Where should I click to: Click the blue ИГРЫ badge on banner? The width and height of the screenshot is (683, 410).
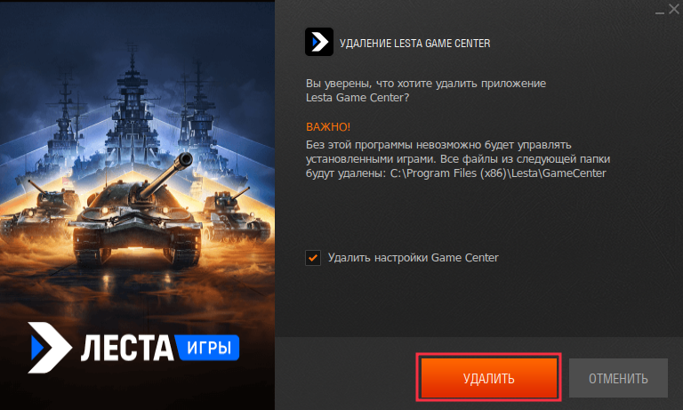[208, 348]
